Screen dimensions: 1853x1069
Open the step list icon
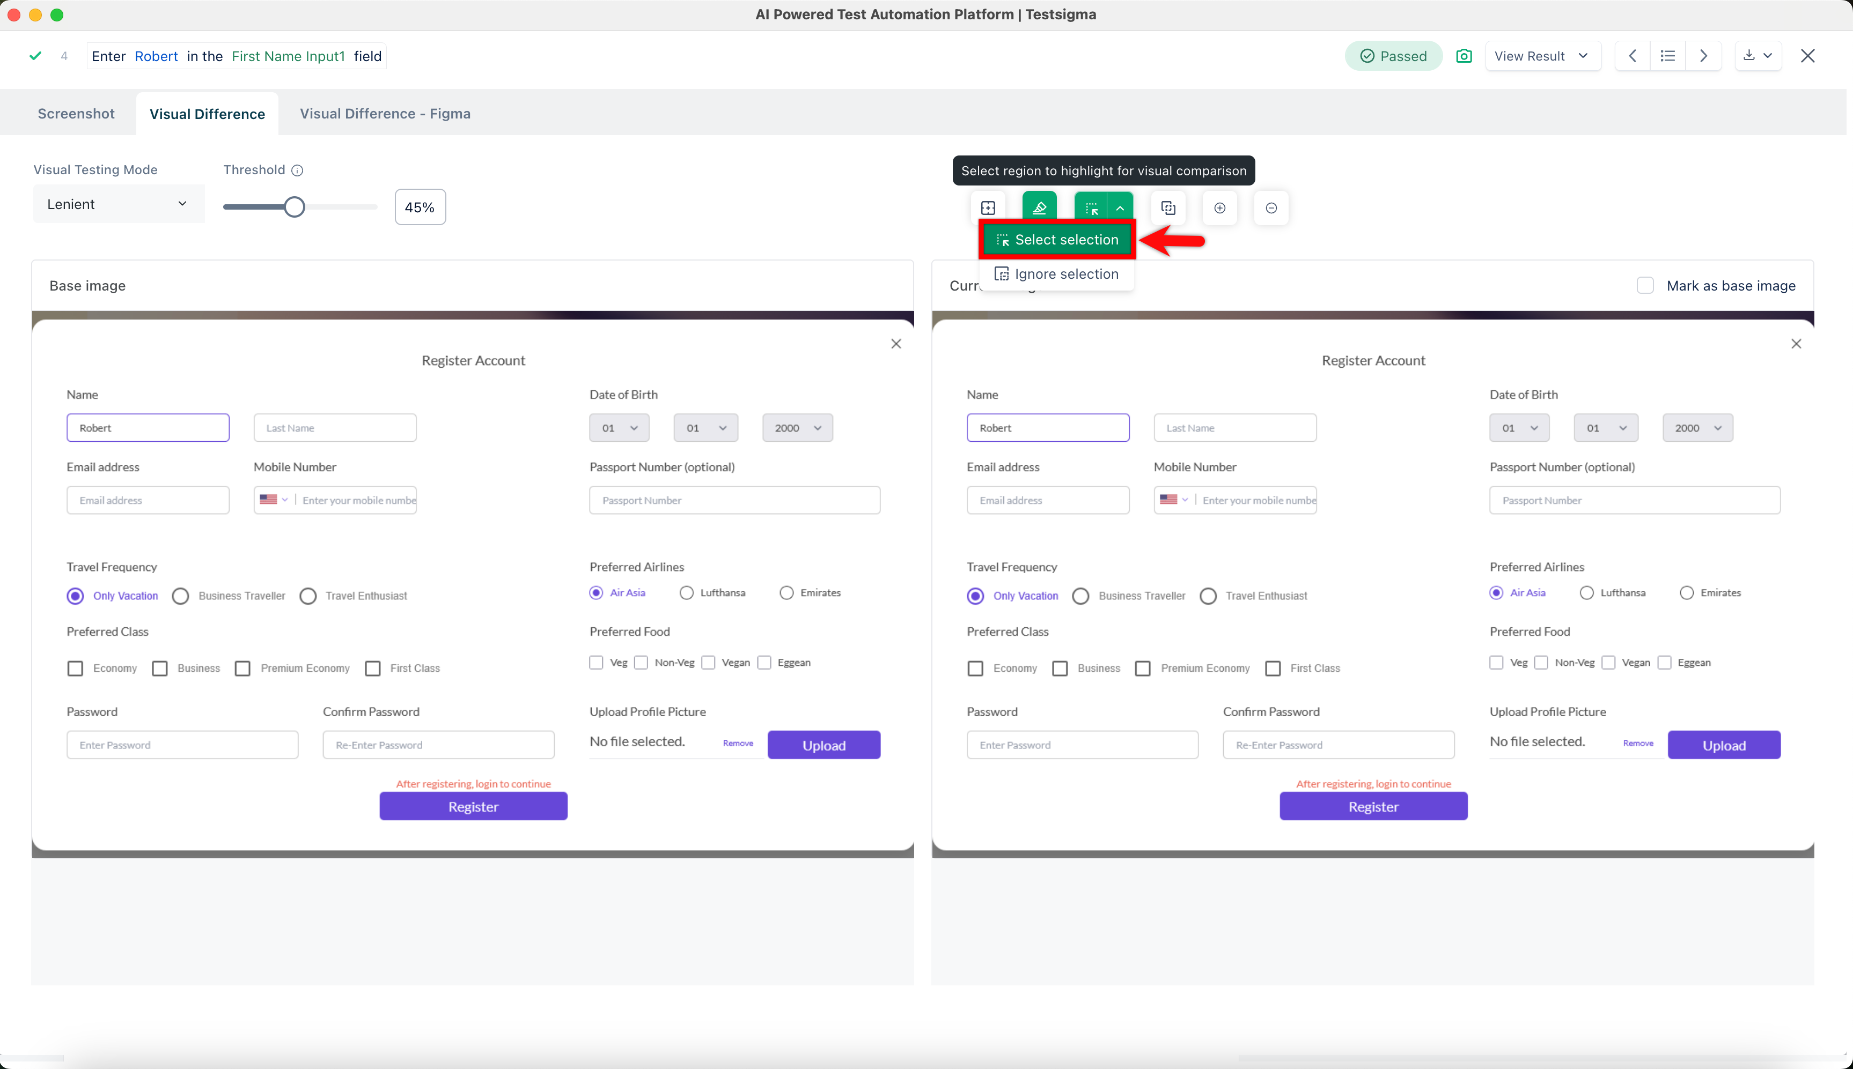tap(1668, 56)
